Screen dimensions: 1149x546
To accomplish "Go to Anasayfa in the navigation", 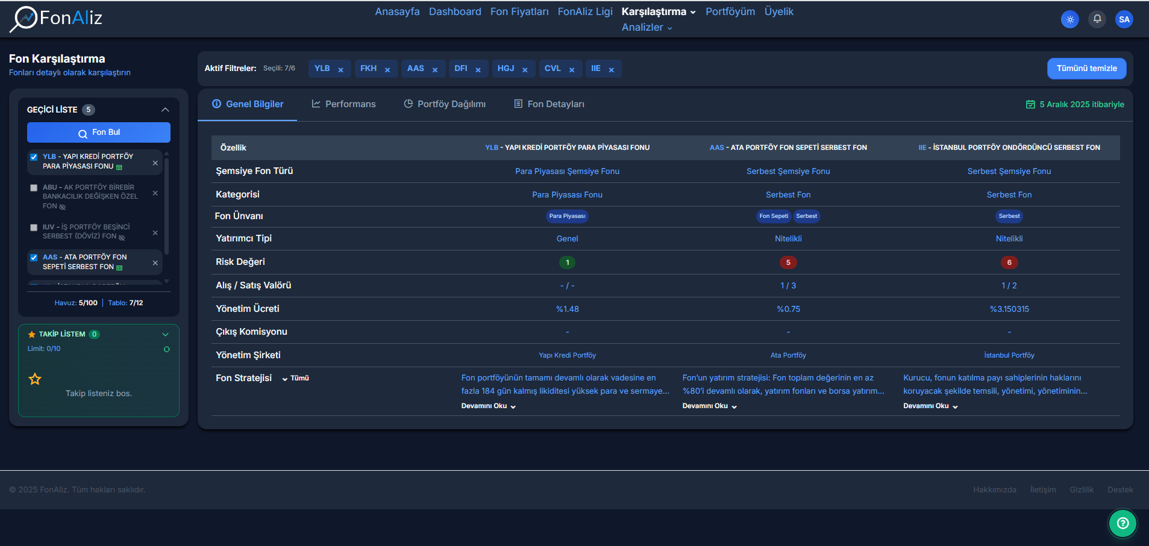I will point(397,12).
